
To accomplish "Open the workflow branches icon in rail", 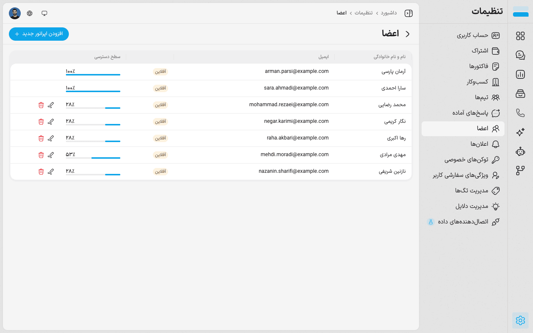I will pos(520,171).
